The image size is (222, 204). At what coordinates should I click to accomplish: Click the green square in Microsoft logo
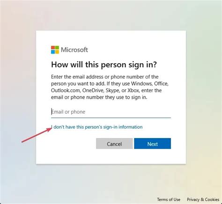pyautogui.click(x=57, y=48)
